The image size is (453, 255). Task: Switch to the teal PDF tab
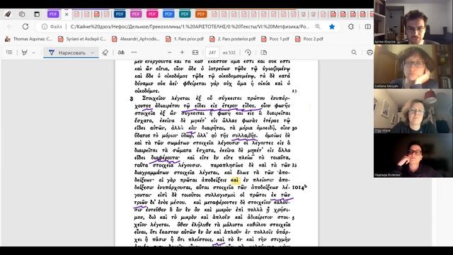click(185, 14)
